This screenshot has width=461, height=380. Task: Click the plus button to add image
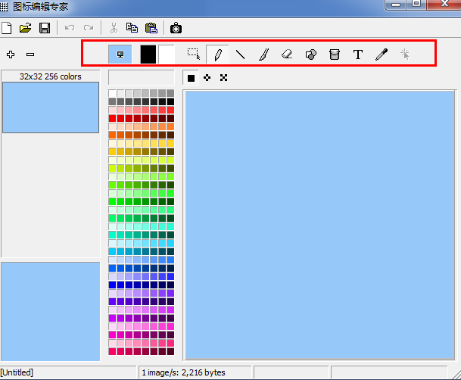[11, 55]
